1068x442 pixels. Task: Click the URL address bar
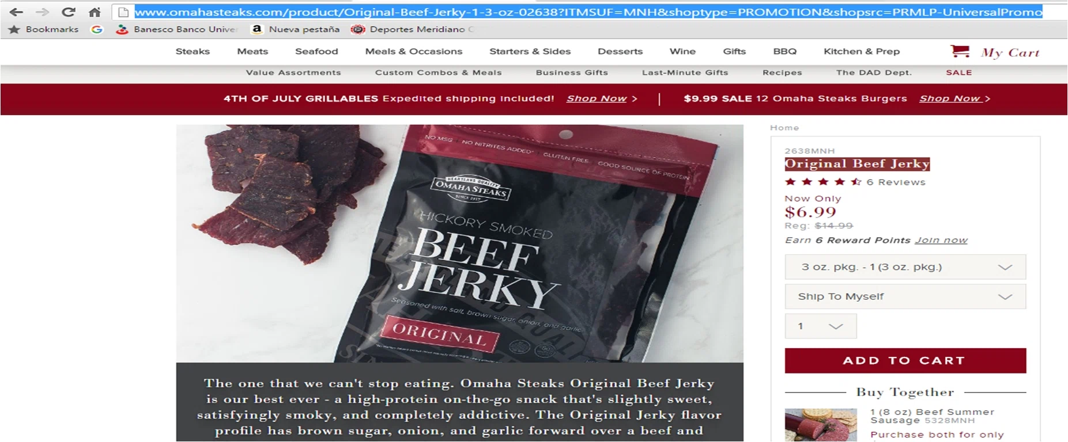(588, 12)
